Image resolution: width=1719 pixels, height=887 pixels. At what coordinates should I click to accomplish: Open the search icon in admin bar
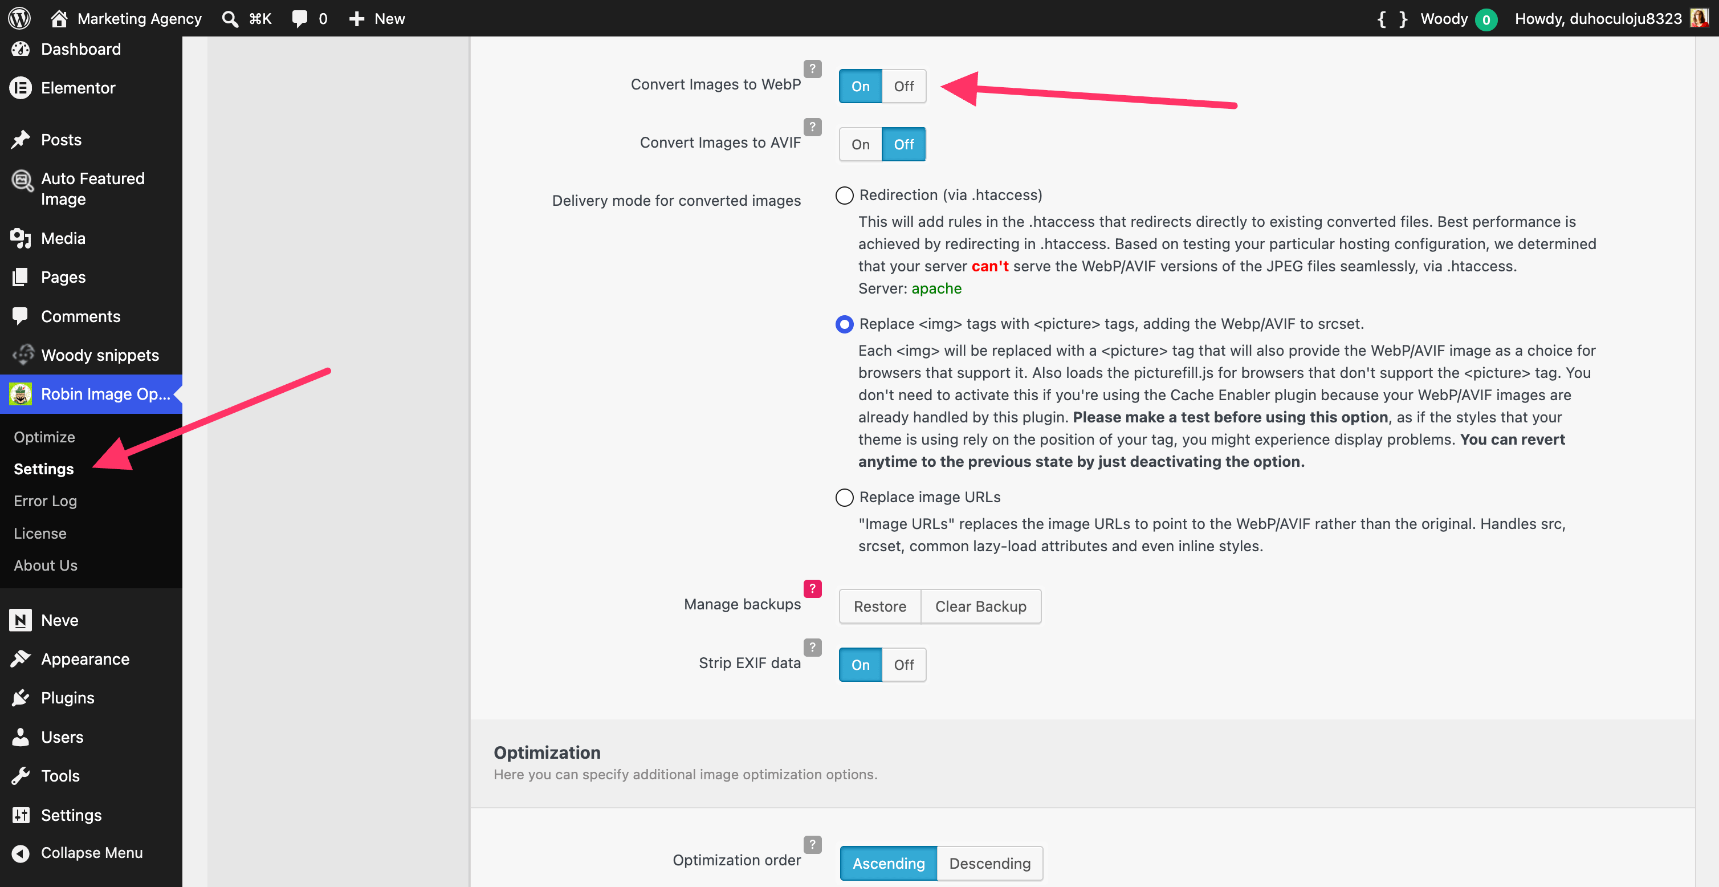click(230, 19)
